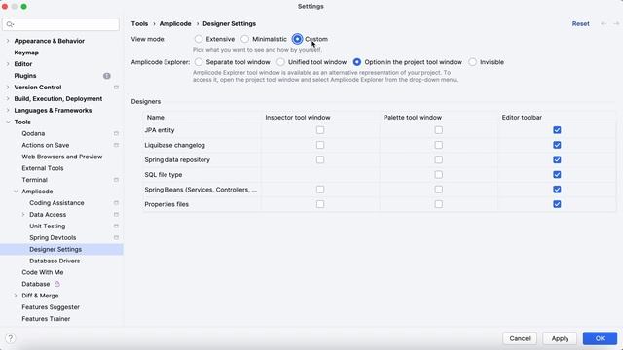Enable Palette tool window for Spring Beans
Image resolution: width=623 pixels, height=350 pixels.
[x=439, y=190]
